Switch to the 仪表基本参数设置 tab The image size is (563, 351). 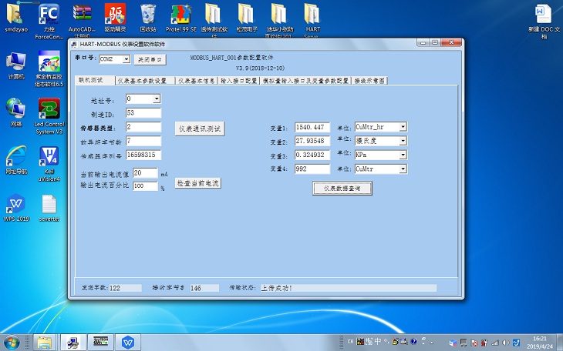[x=143, y=80]
